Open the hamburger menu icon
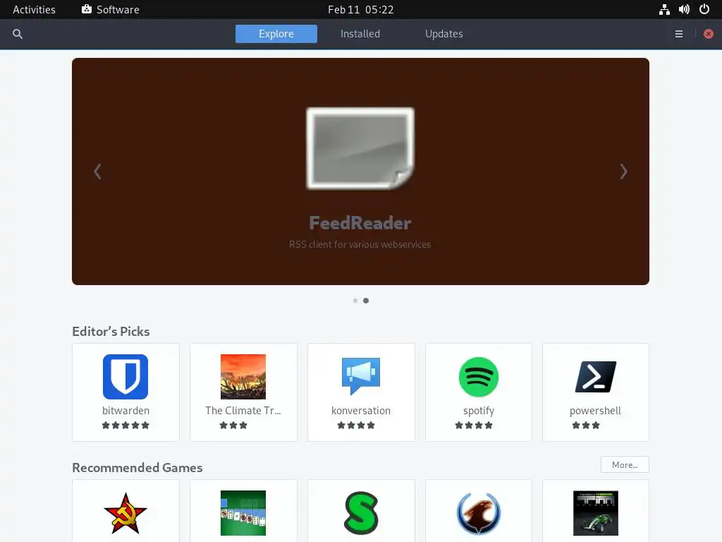Viewport: 722px width, 542px height. coord(679,34)
